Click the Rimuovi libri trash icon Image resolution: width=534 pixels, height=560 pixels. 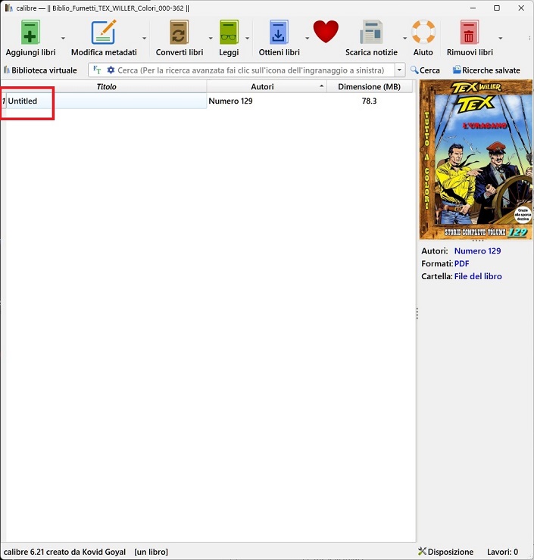[470, 32]
